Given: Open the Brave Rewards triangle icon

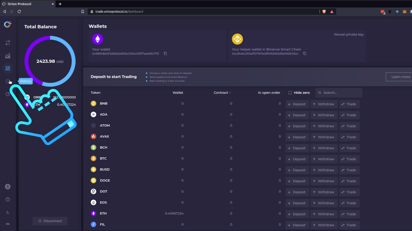Looking at the screenshot, I should tap(332, 12).
